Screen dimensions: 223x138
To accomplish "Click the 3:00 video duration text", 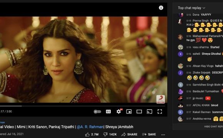I will tap(9, 112).
